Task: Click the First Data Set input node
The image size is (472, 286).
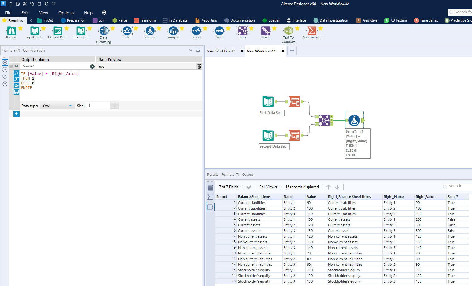Action: pos(268,102)
